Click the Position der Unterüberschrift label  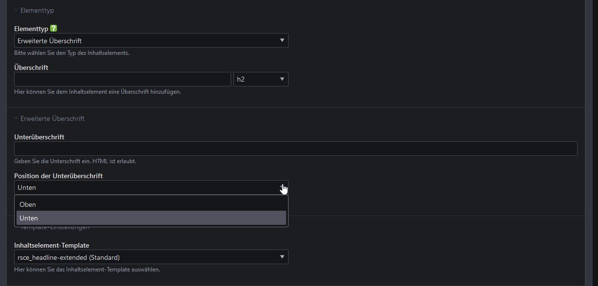(x=58, y=176)
